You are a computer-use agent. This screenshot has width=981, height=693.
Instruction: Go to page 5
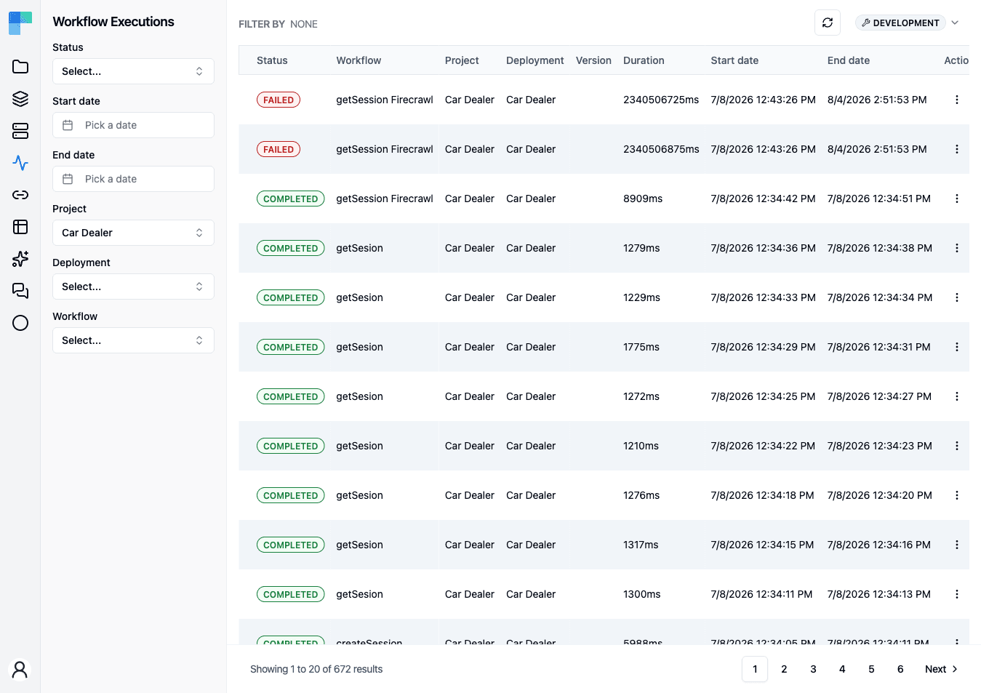coord(871,669)
